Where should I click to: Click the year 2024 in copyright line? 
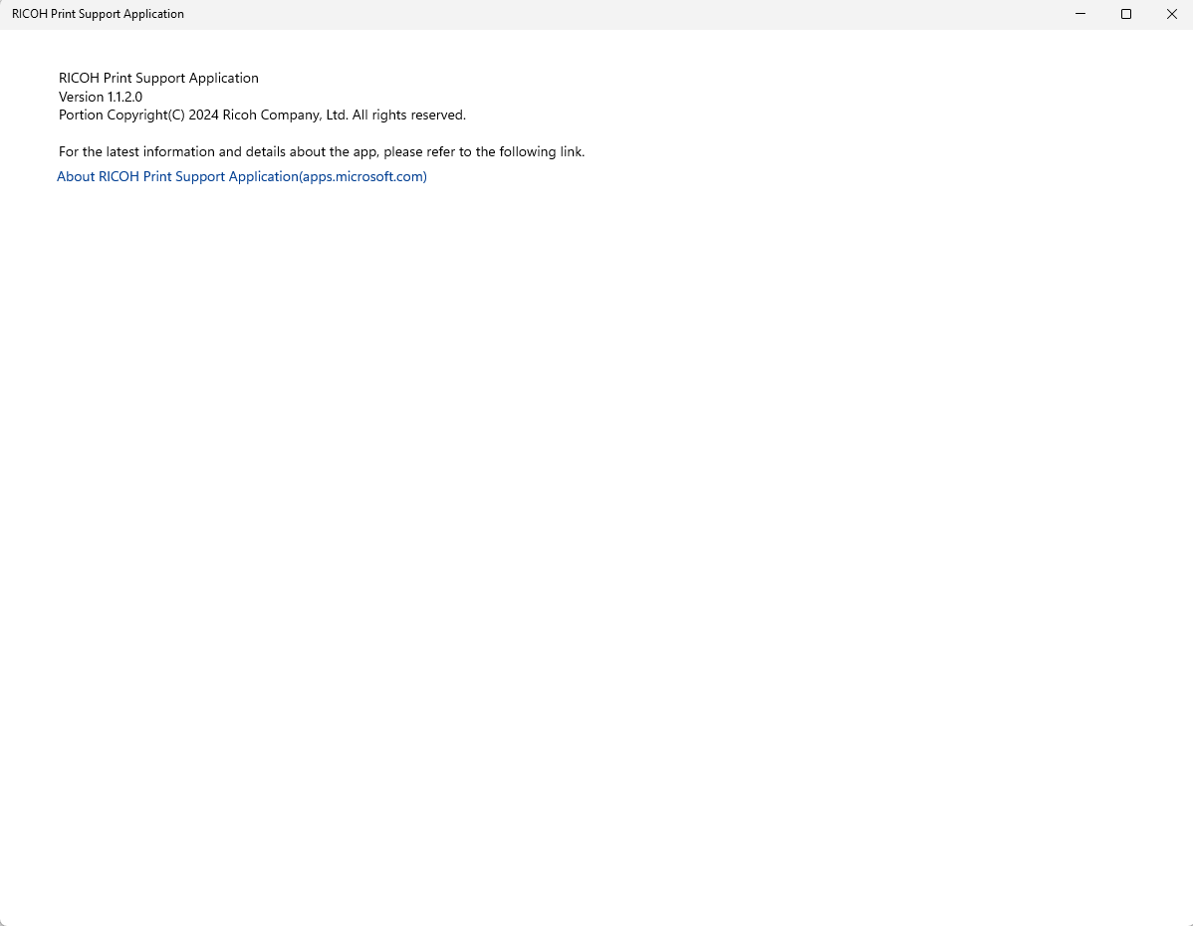[x=203, y=116]
